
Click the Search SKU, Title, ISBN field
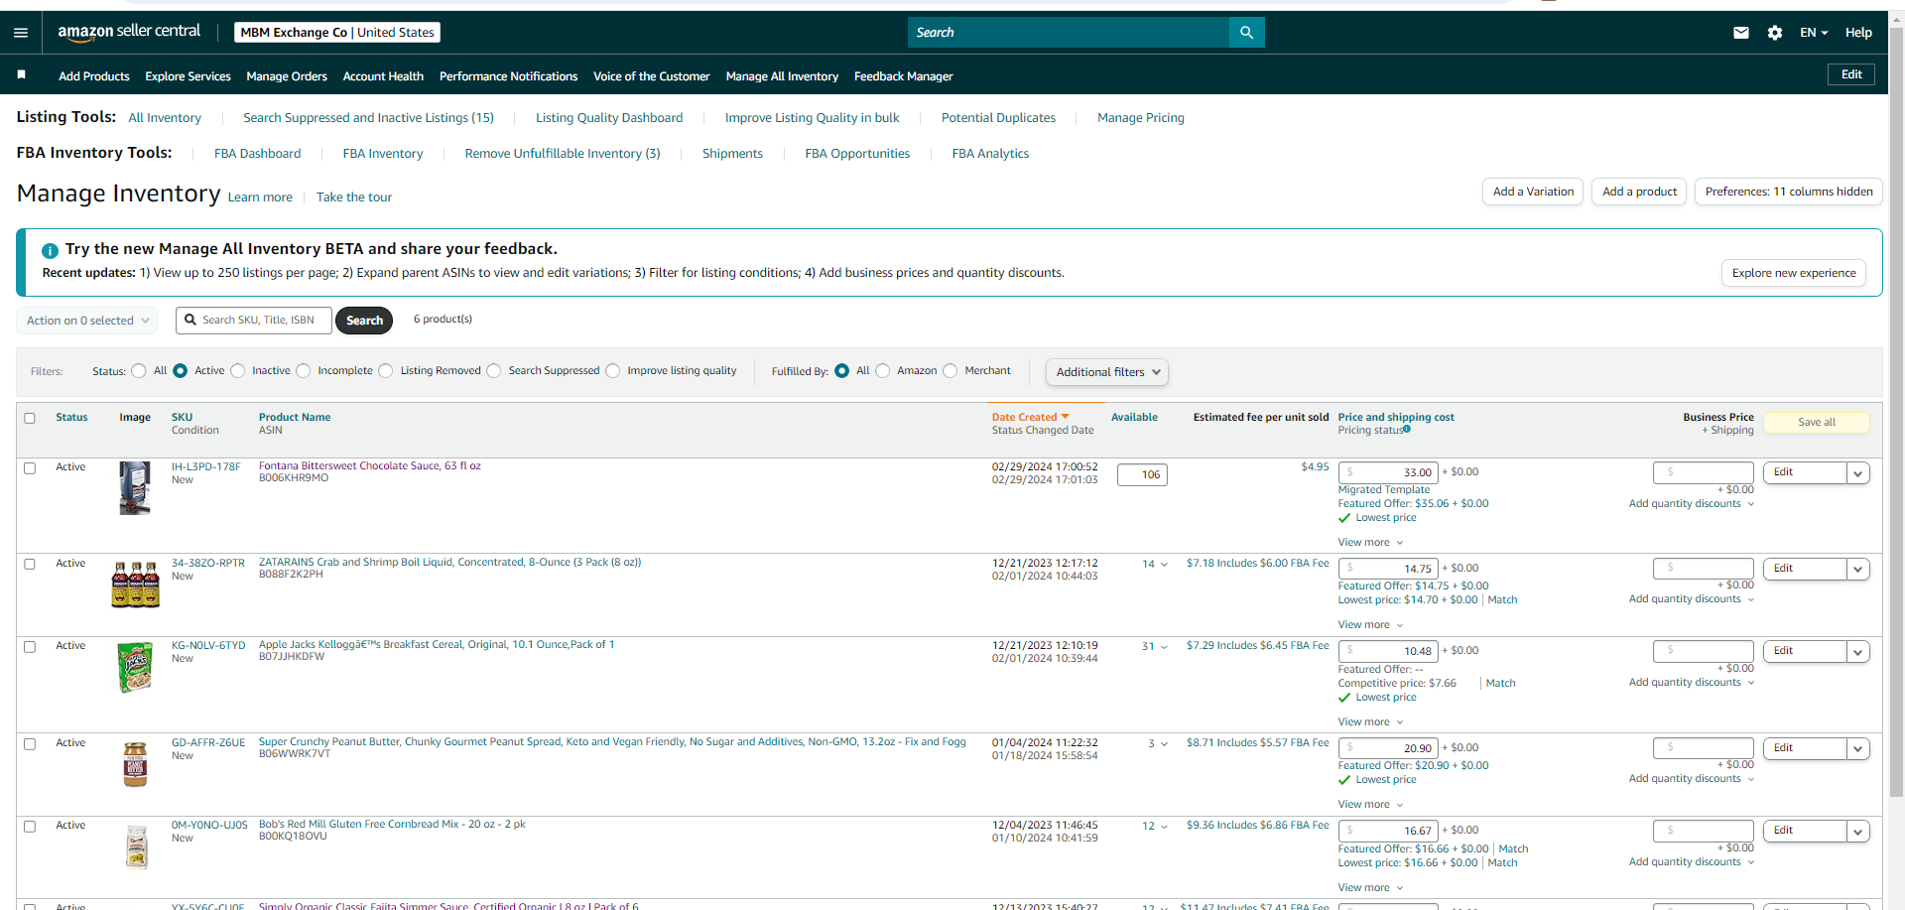[254, 321]
